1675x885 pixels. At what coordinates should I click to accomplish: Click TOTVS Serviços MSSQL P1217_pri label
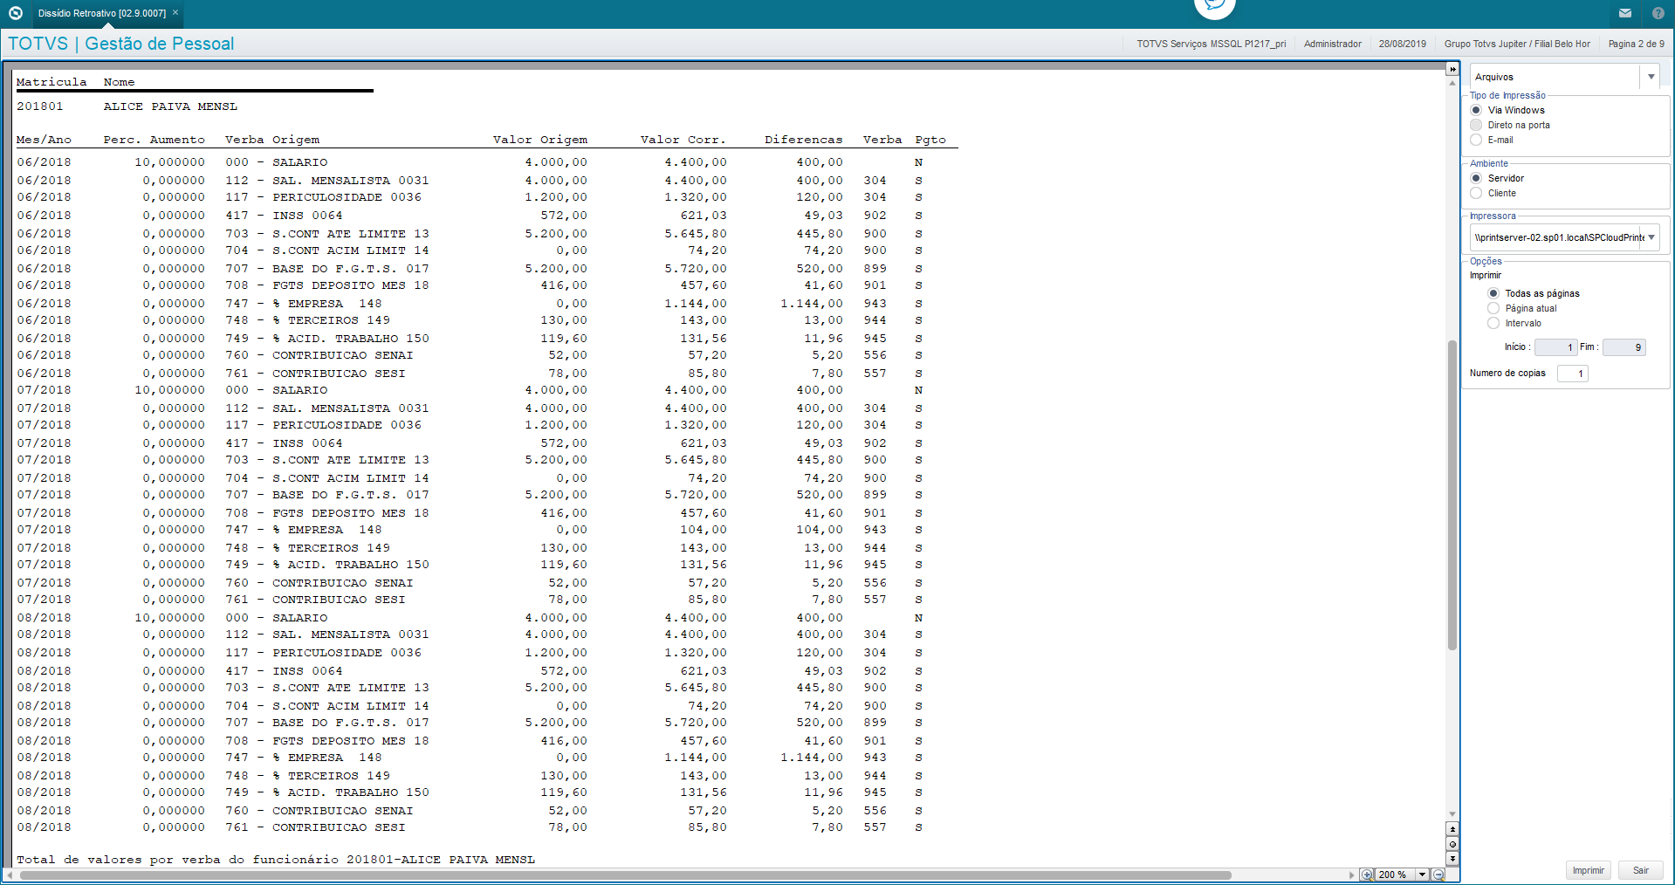click(1211, 44)
